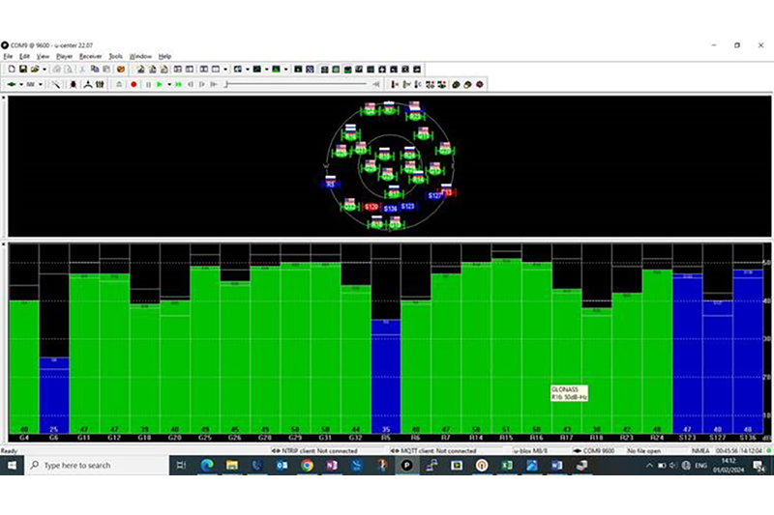Click the New document icon
Screen dimensions: 774x515
[11, 70]
